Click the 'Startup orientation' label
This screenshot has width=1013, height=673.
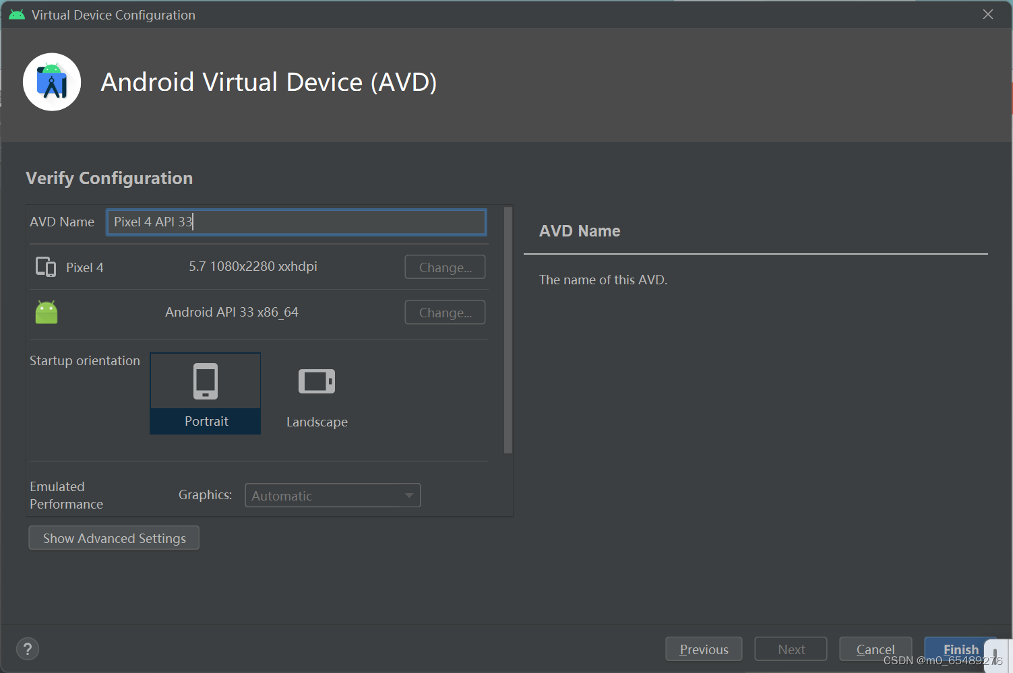[85, 361]
